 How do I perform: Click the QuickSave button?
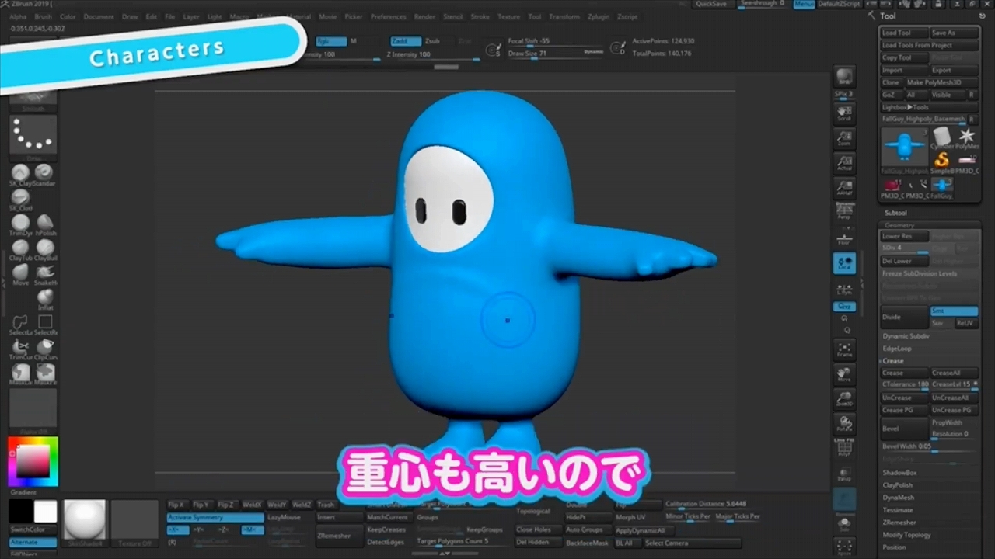(x=711, y=4)
